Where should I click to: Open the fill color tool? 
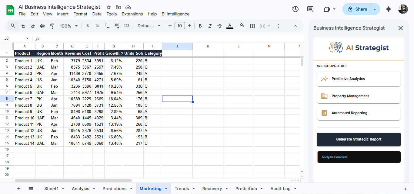pos(242,26)
